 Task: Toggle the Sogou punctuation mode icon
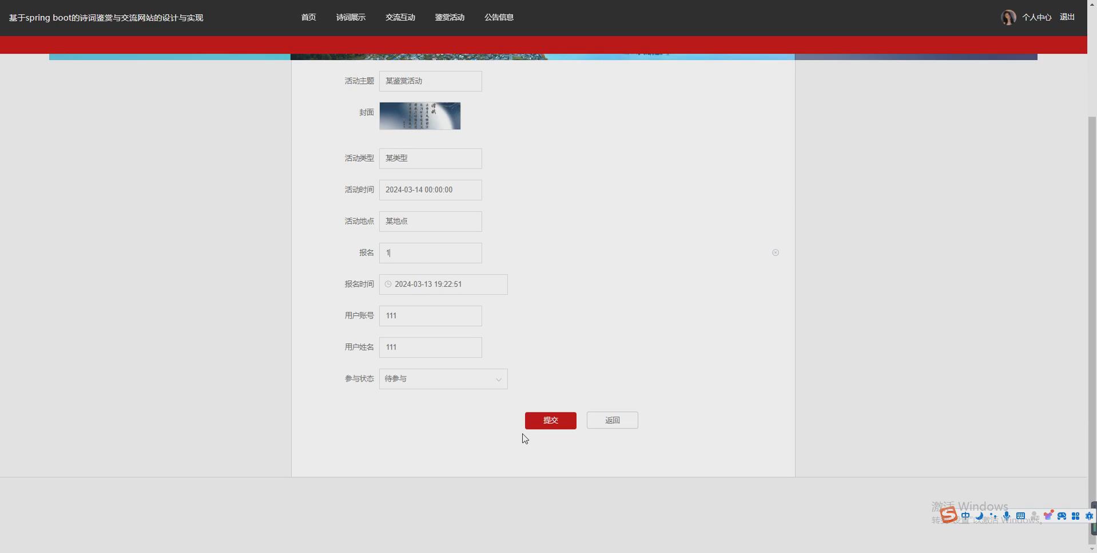click(993, 516)
